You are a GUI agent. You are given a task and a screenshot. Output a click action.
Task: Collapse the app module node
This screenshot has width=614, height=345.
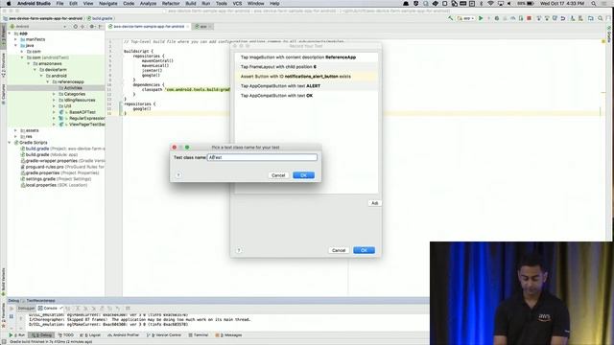click(x=10, y=34)
